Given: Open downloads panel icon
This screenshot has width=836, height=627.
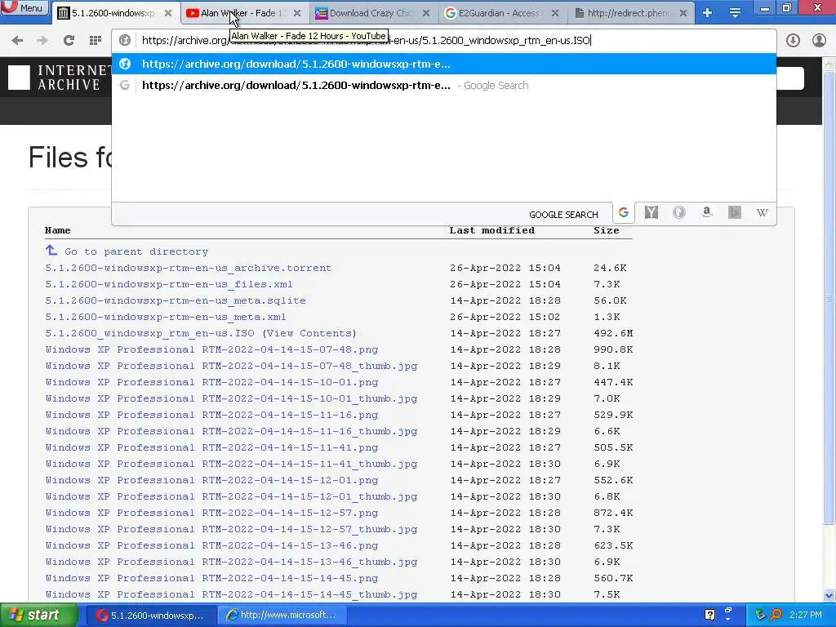Looking at the screenshot, I should tap(793, 41).
